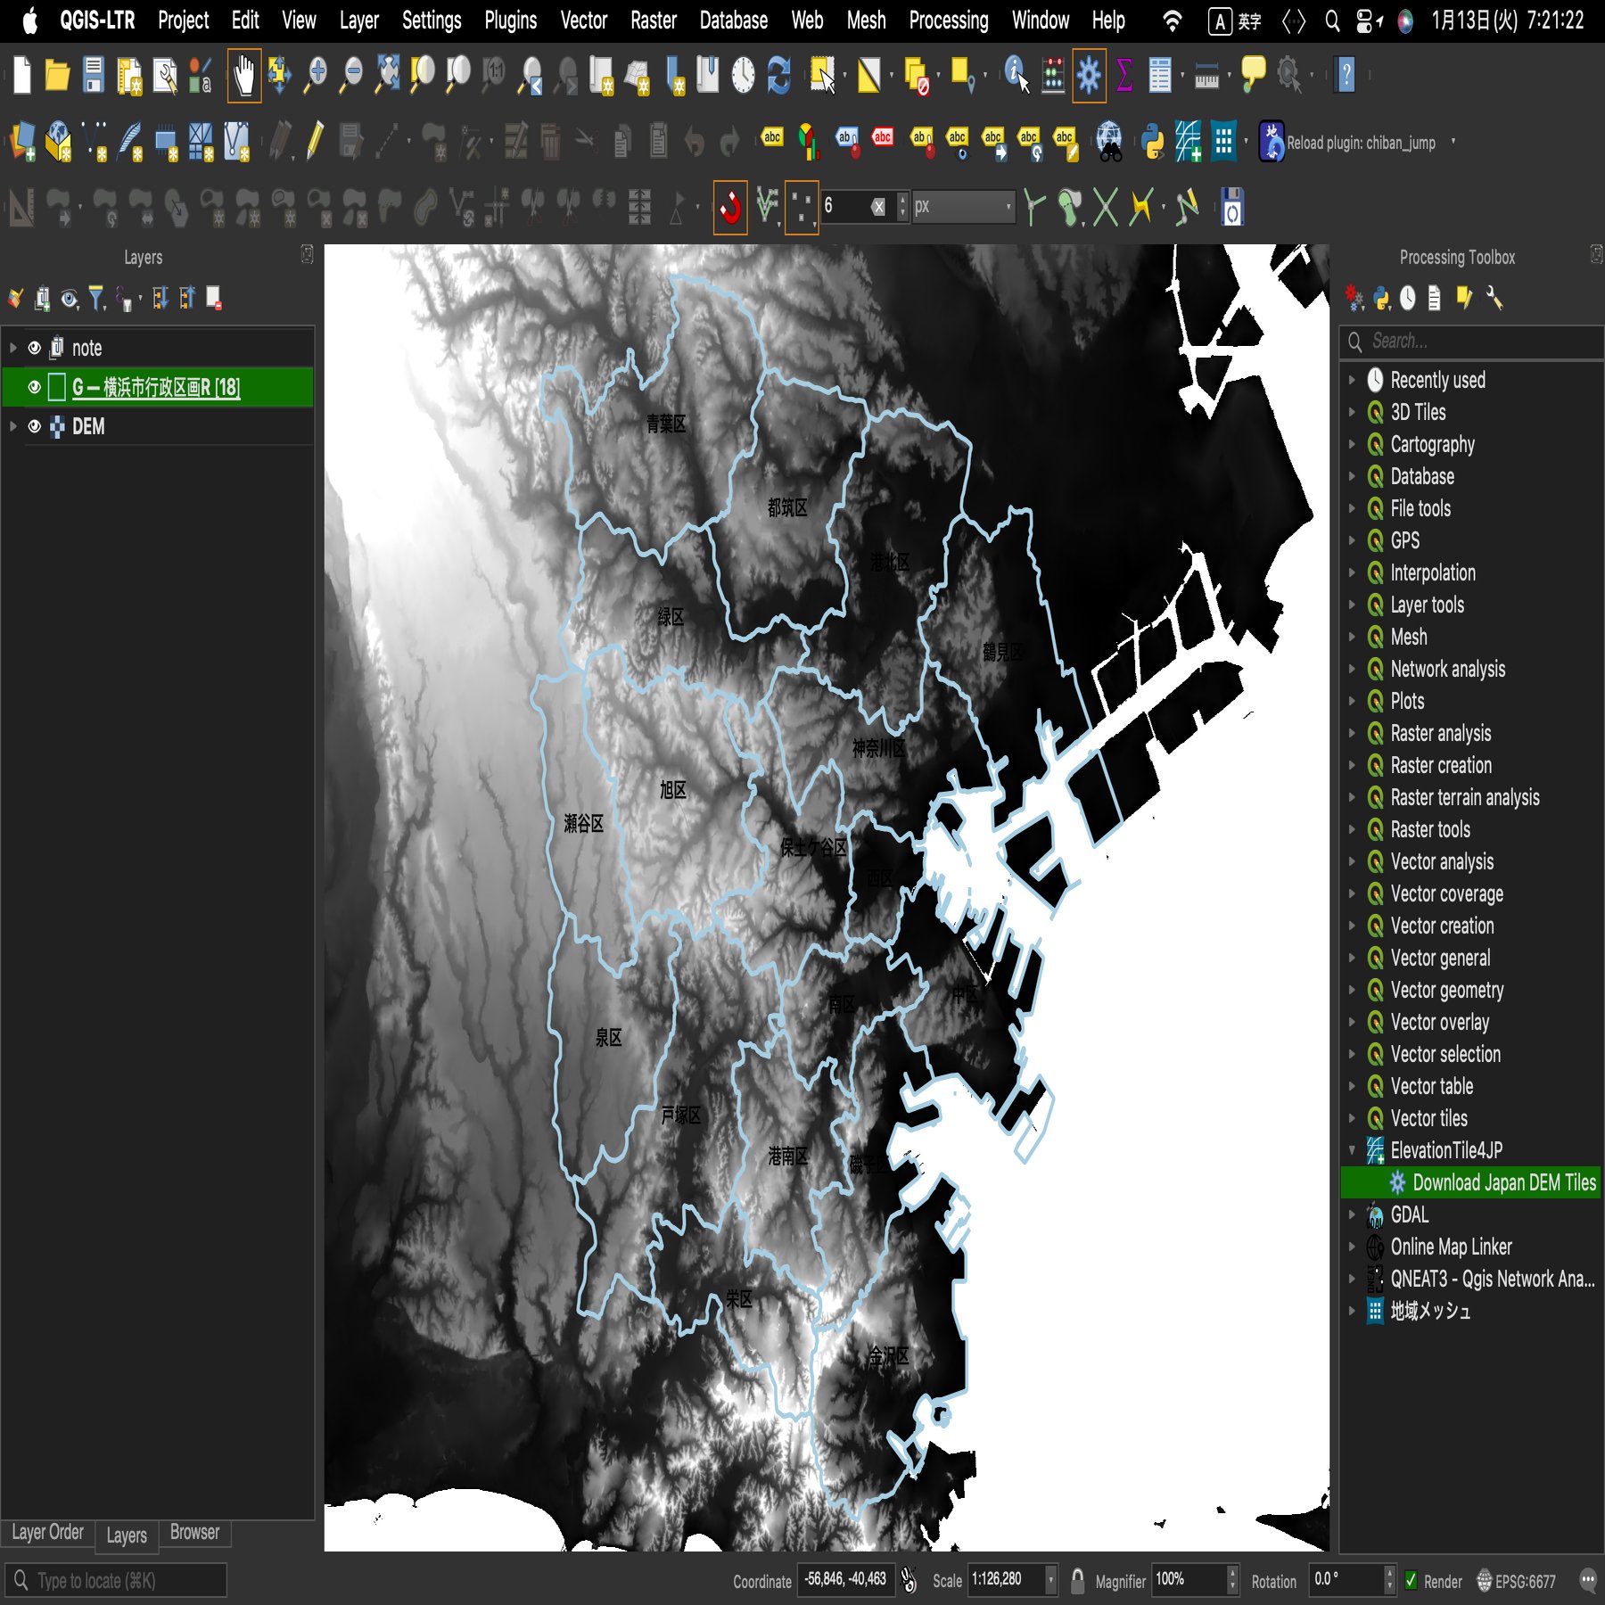Screen dimensions: 1605x1605
Task: Click the chiban_jump plugin icon
Action: click(1272, 142)
